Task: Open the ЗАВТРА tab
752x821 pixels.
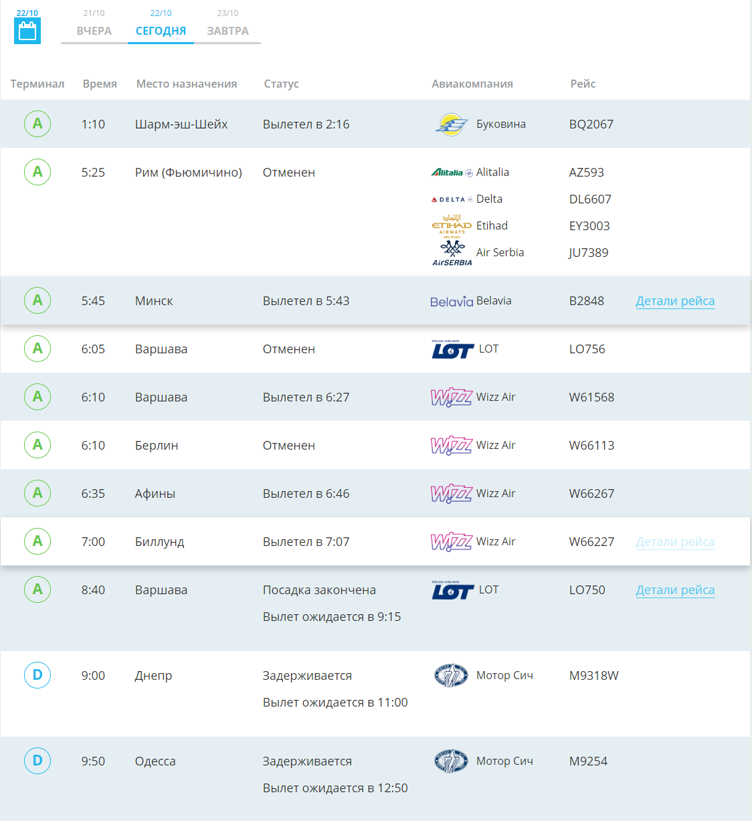Action: [227, 31]
